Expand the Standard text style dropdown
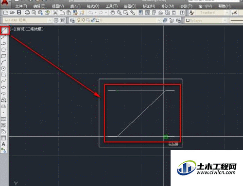The height and width of the screenshot is (186, 243). (x=227, y=13)
